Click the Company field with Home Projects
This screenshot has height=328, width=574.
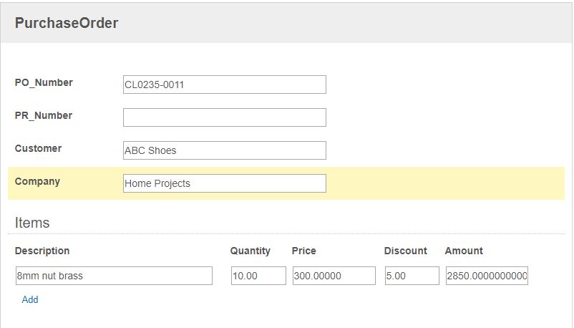pos(225,183)
